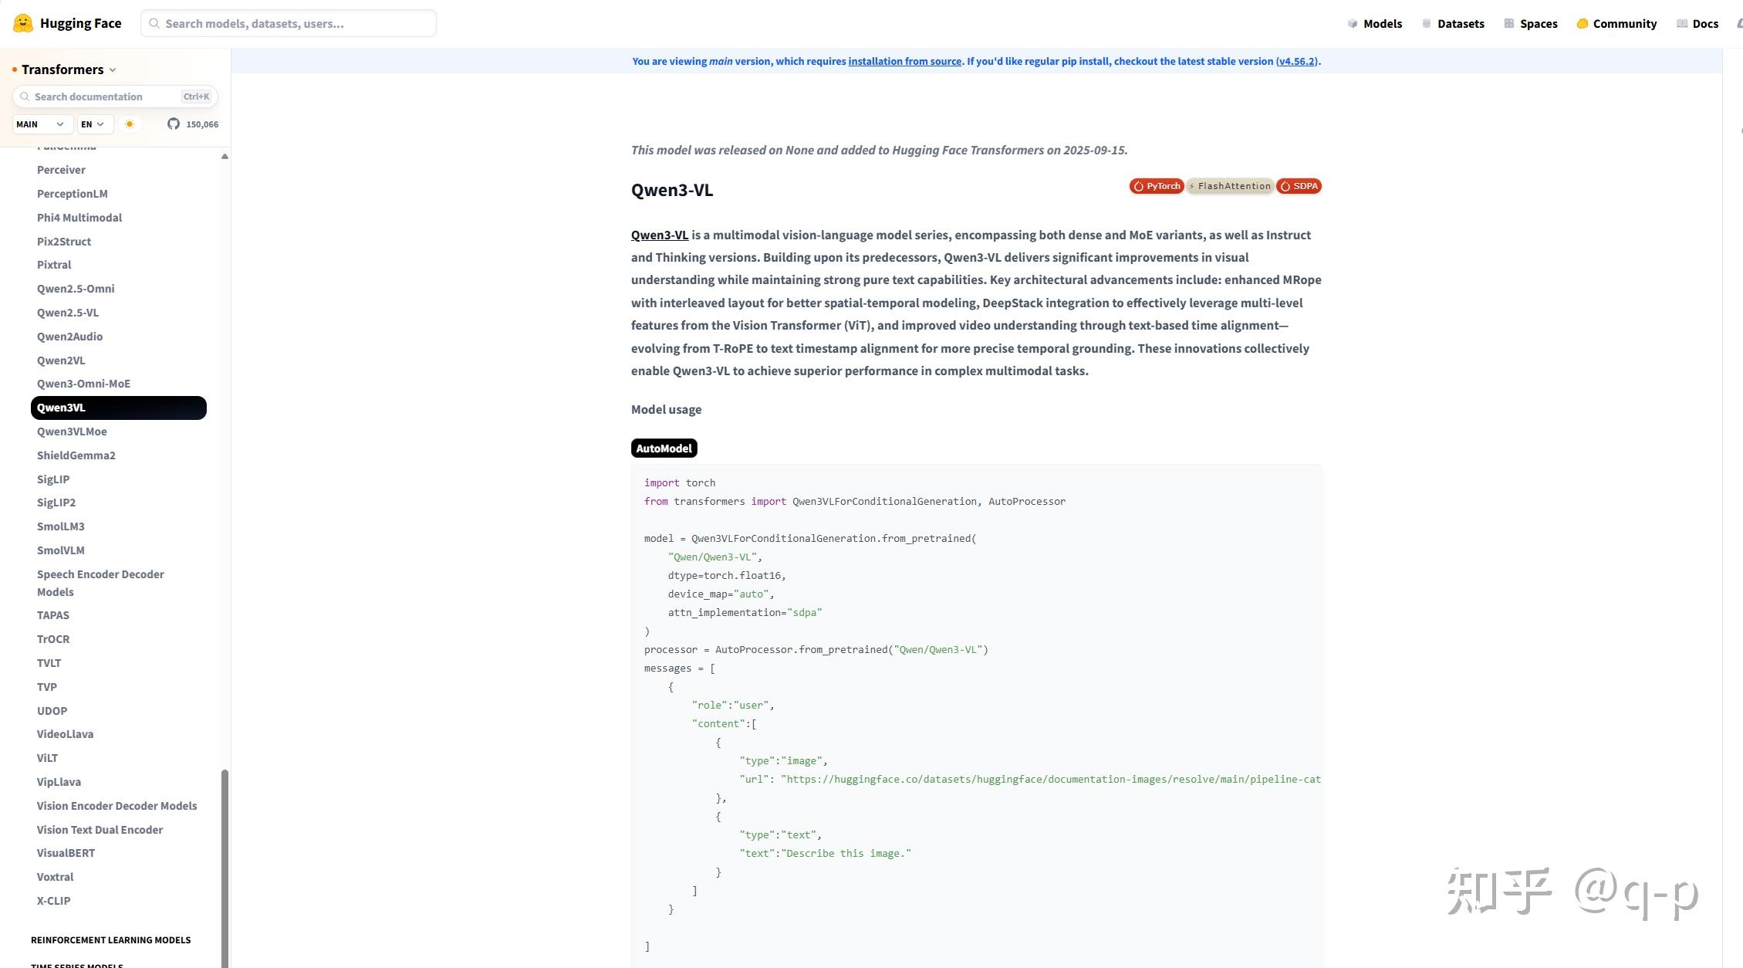Click the sidebar scroll up arrow
Viewport: 1743px width, 968px height.
tap(225, 157)
